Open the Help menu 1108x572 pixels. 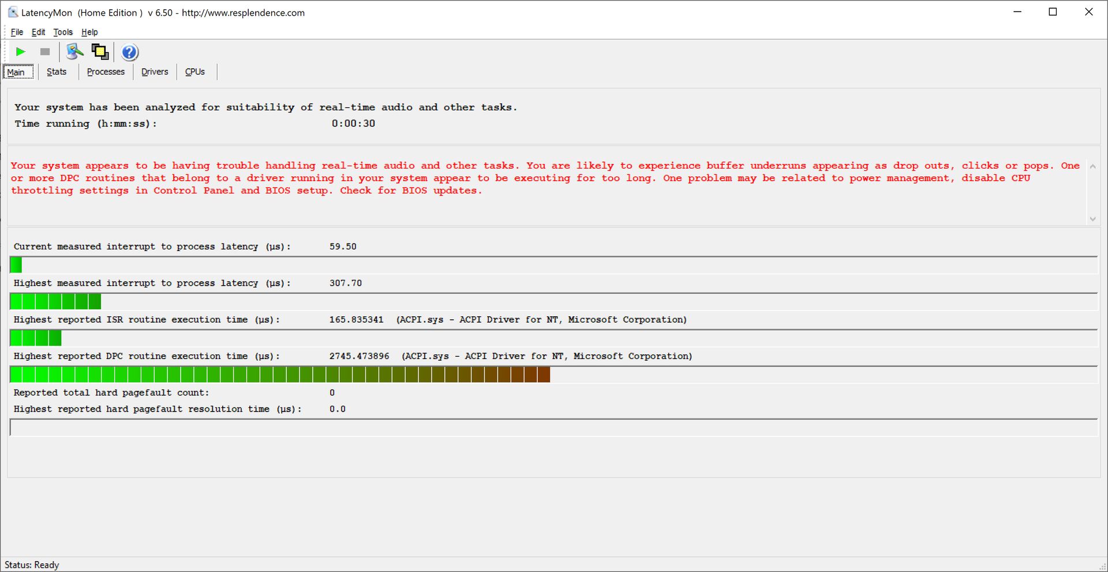click(89, 32)
